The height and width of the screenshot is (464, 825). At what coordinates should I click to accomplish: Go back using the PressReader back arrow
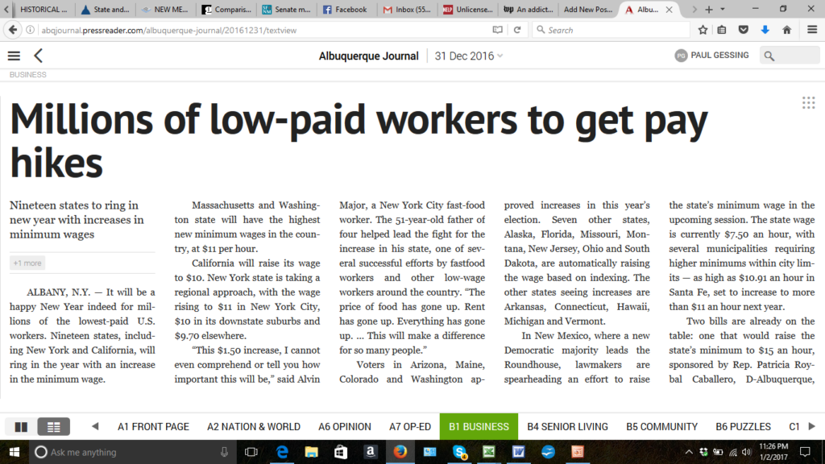click(38, 56)
